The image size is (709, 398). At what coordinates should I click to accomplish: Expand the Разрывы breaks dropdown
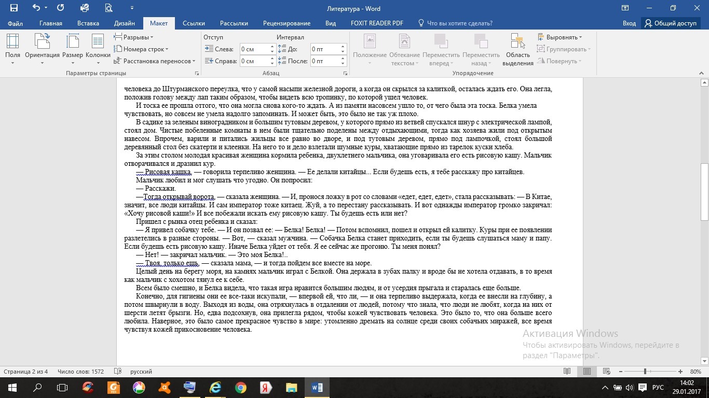(x=134, y=37)
